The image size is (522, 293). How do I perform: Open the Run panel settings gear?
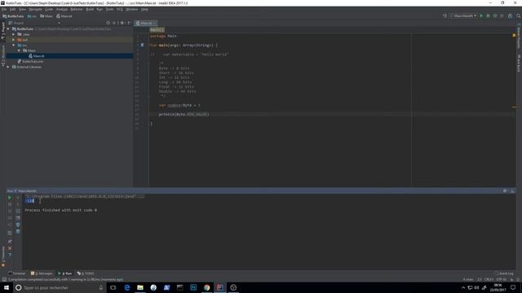[506, 191]
